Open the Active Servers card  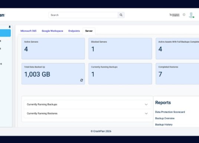click(x=53, y=49)
